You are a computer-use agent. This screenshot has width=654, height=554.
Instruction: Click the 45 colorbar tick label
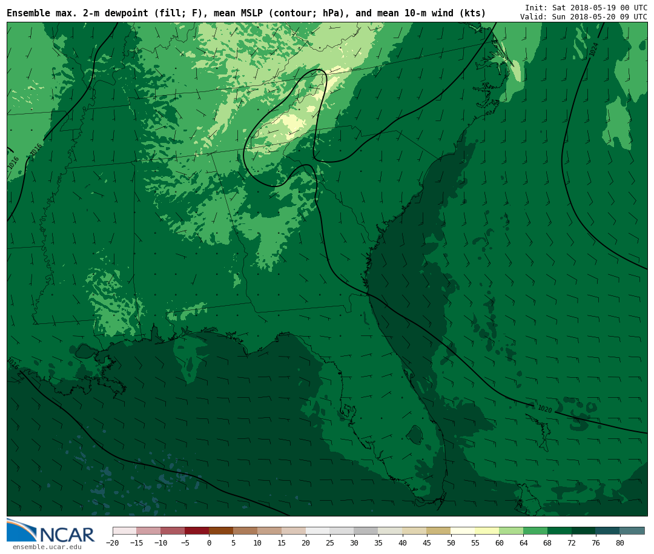(427, 542)
